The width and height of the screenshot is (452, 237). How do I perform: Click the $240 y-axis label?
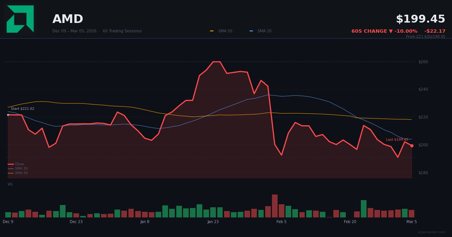(423, 89)
